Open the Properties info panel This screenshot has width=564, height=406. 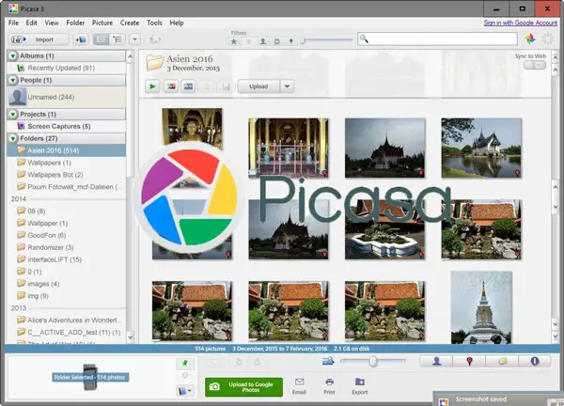[535, 361]
